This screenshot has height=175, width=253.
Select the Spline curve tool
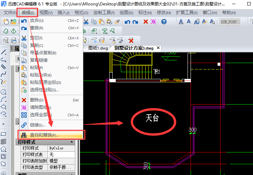pyautogui.click(x=3, y=74)
